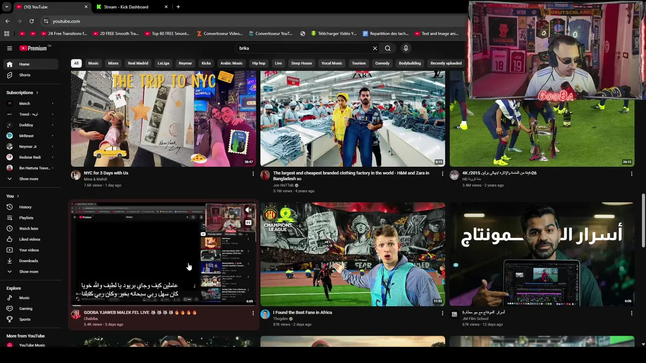646x363 pixels.
Task: Open the apps grid in bookmarks bar
Action: click(7, 34)
